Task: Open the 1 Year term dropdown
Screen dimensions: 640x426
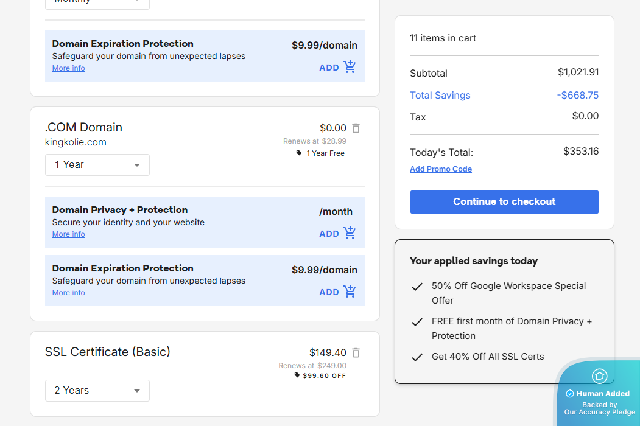Action: [x=97, y=165]
